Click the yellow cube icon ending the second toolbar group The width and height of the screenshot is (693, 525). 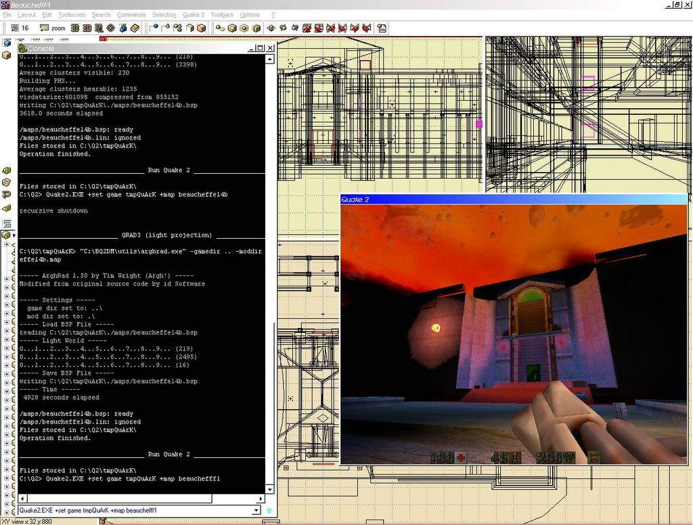[x=202, y=28]
